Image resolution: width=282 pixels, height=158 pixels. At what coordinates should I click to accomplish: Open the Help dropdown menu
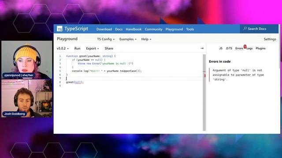click(146, 39)
